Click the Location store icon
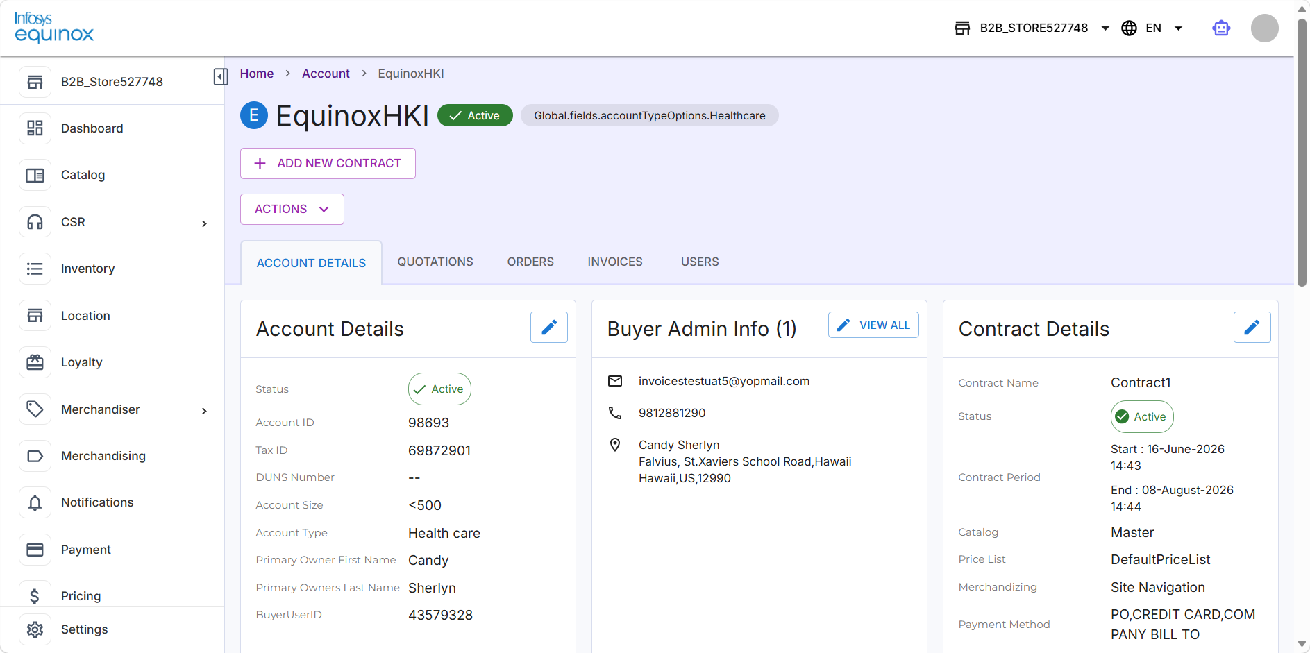 (35, 316)
